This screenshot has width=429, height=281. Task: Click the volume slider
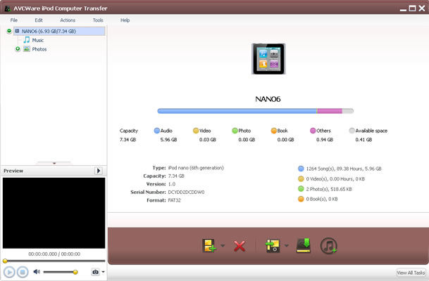pos(60,272)
